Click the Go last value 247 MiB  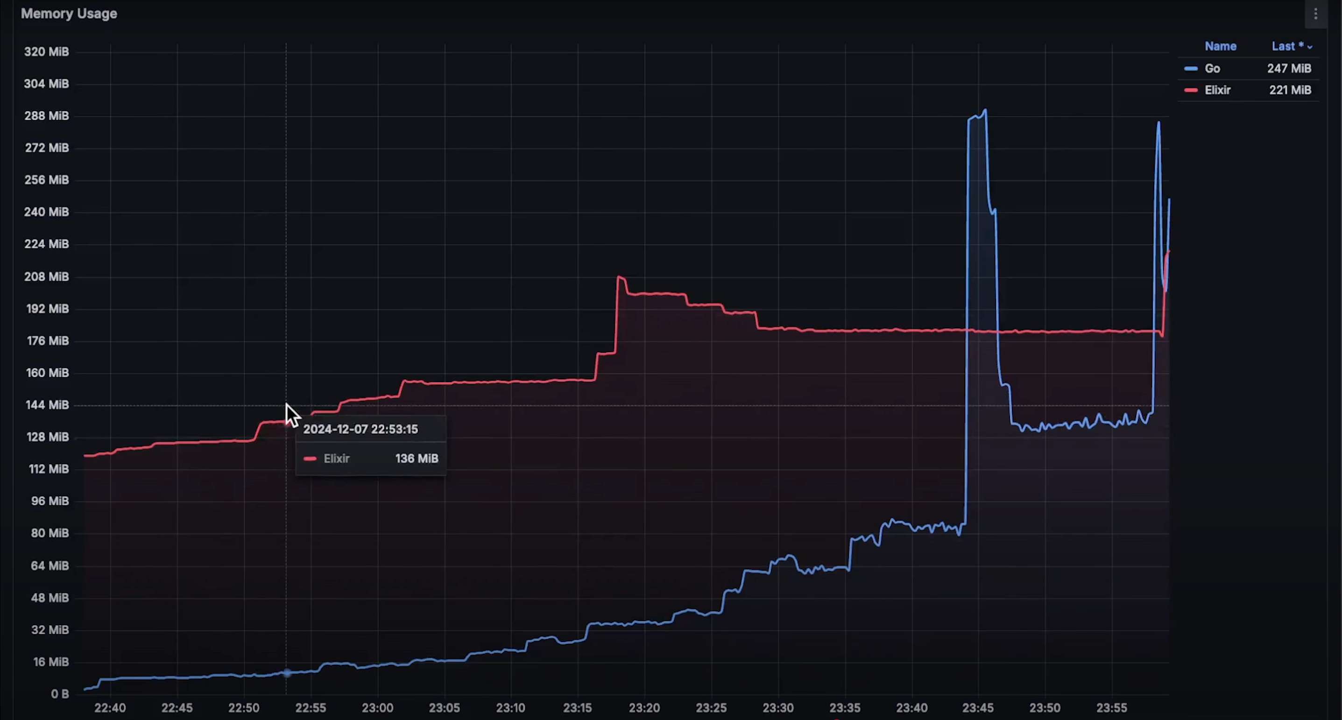(1289, 69)
